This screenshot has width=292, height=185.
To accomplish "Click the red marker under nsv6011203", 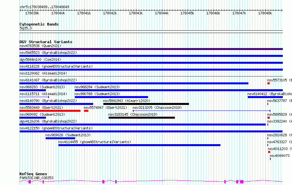I will pos(269,152).
